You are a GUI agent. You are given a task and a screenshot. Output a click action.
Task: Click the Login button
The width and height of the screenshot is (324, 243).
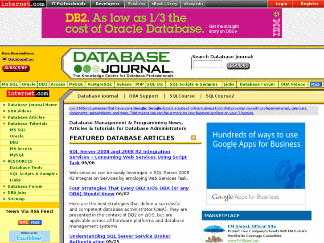coord(281,4)
